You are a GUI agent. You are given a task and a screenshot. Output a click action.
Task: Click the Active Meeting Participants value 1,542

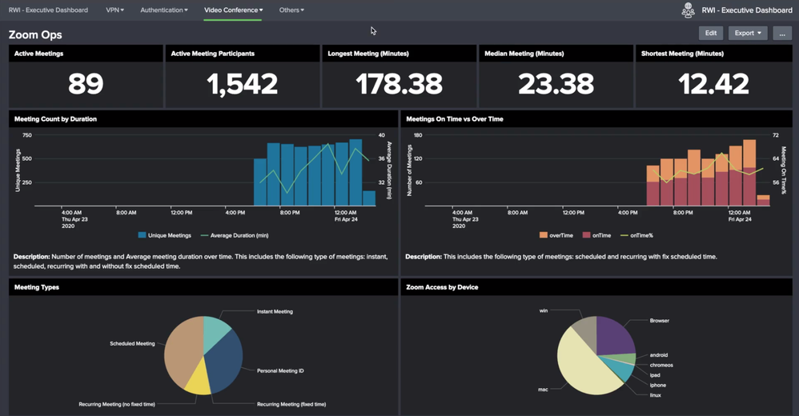[242, 84]
